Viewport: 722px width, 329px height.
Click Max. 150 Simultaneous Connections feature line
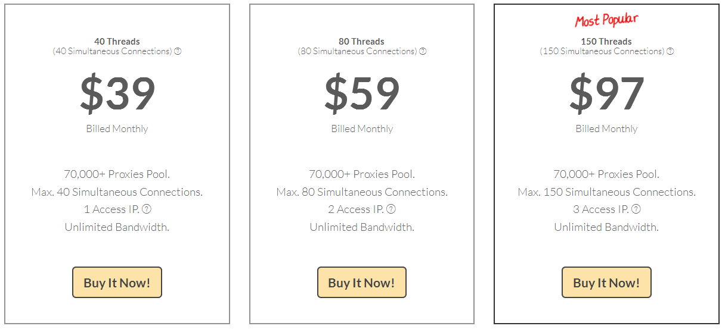coord(606,192)
